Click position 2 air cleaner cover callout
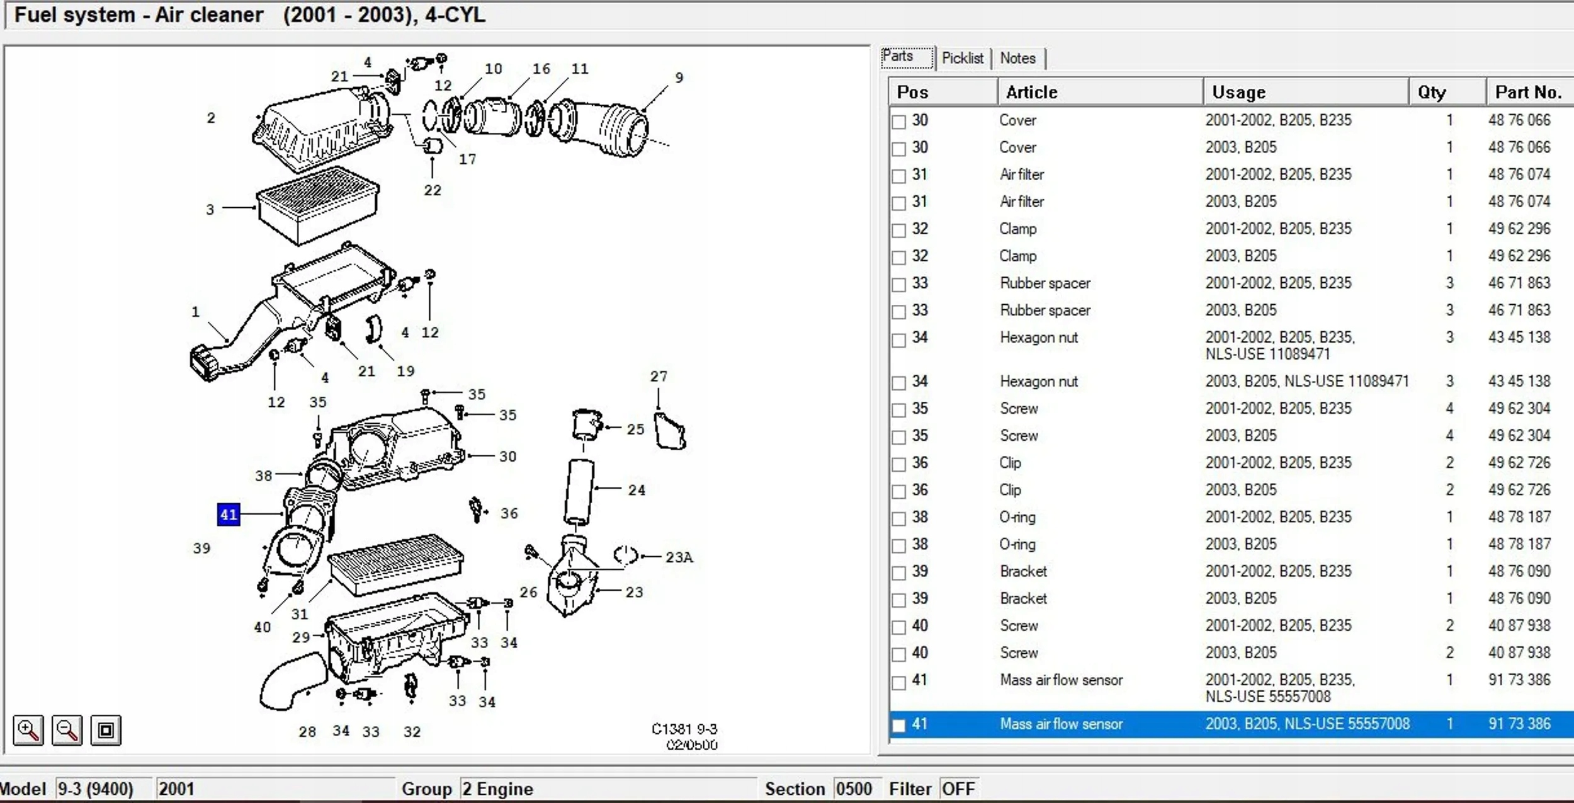 pyautogui.click(x=211, y=118)
